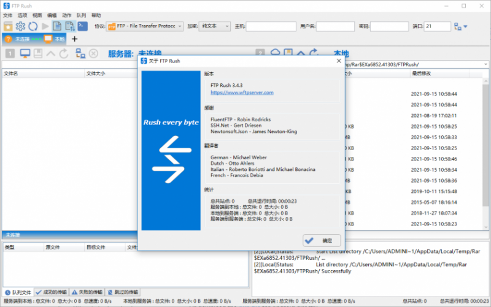491x307 pixels.
Task: Click the right pane vertical scrollbar
Action: coord(485,153)
